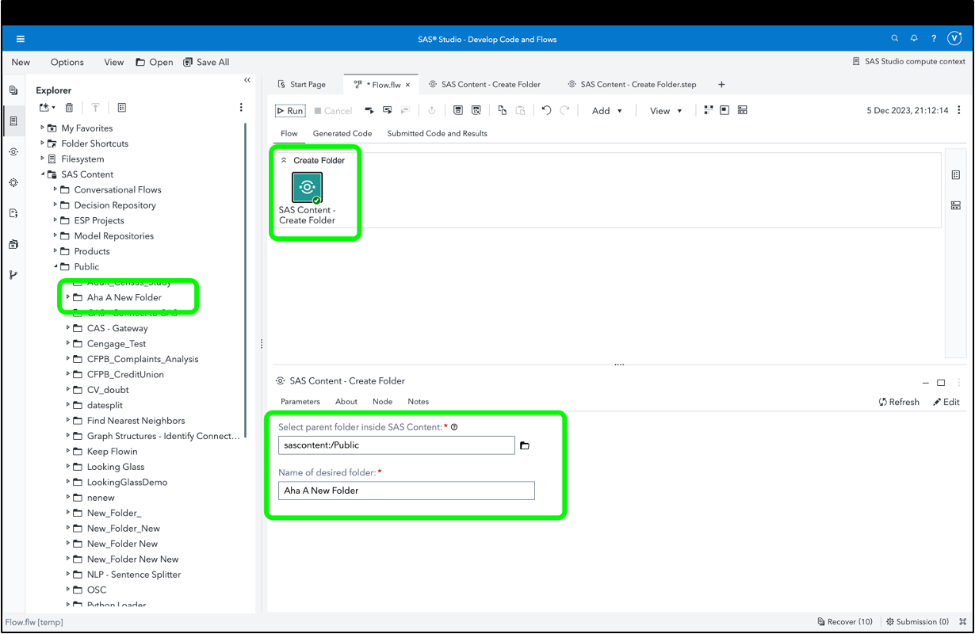Add a new tab with plus button
This screenshot has height=634, width=975.
click(x=721, y=84)
